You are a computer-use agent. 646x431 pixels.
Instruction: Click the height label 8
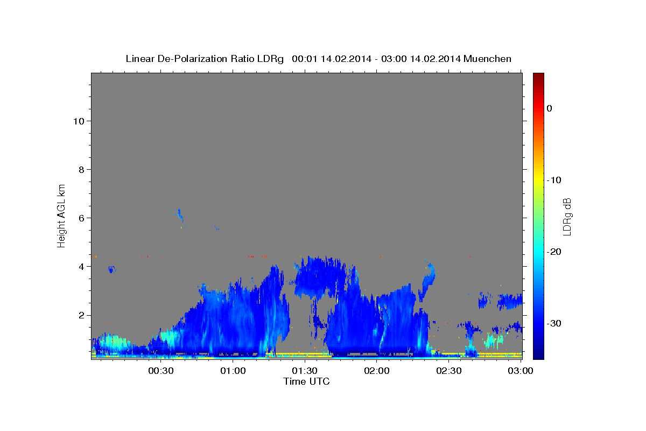(81, 169)
